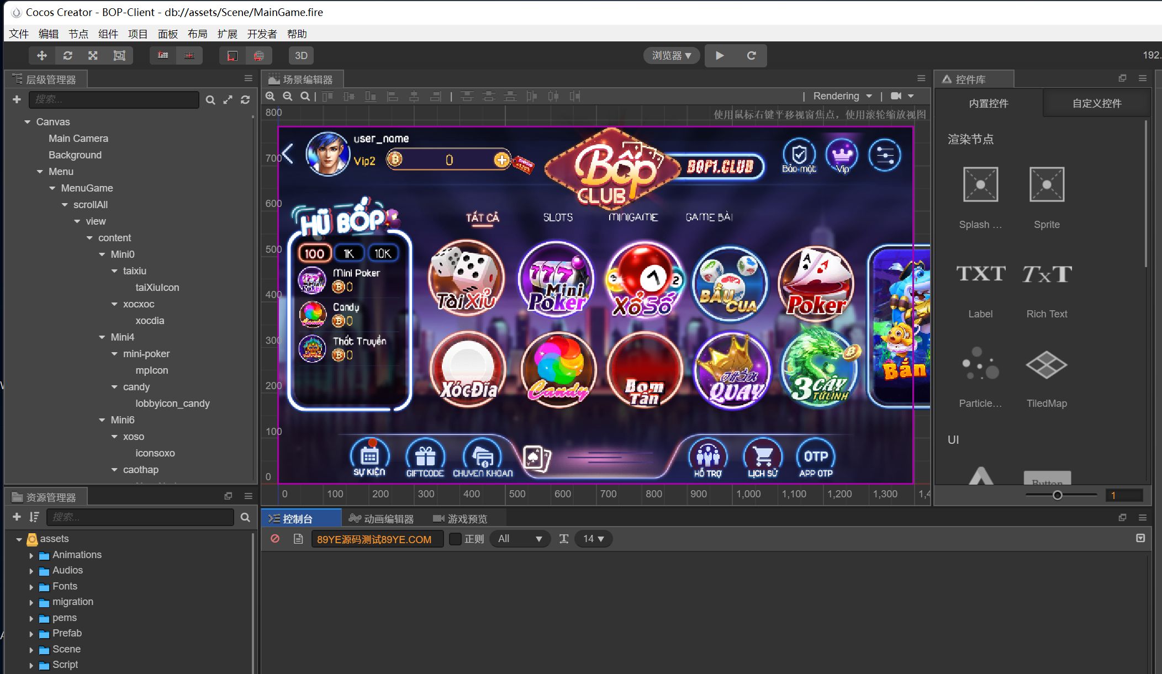This screenshot has height=674, width=1162.
Task: Add a node with plus in 层级管理器
Action: coord(17,99)
